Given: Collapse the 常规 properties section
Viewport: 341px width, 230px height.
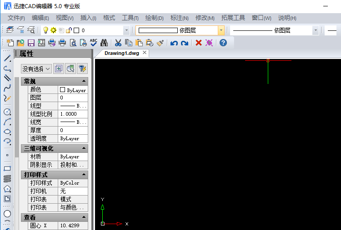Looking at the screenshot, I should 84,81.
